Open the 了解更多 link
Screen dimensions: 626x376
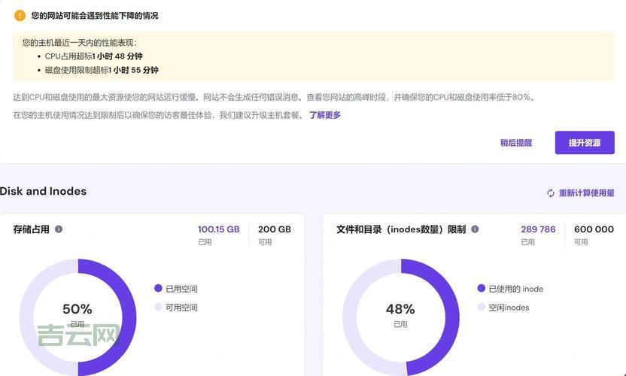(325, 115)
